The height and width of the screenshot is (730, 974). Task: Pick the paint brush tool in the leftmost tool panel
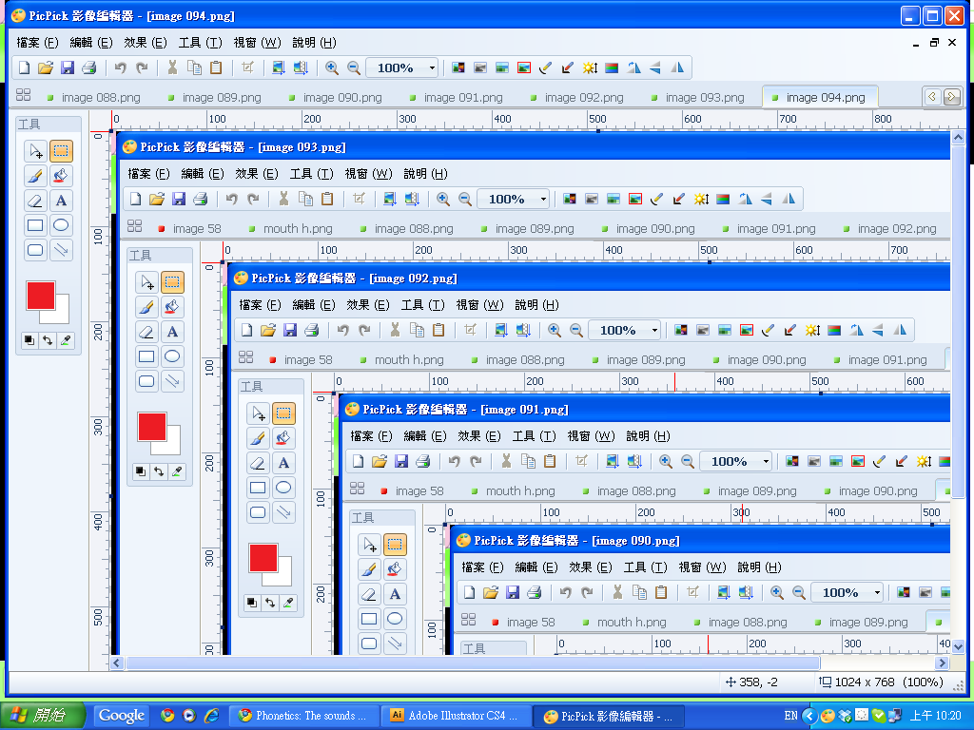click(35, 176)
